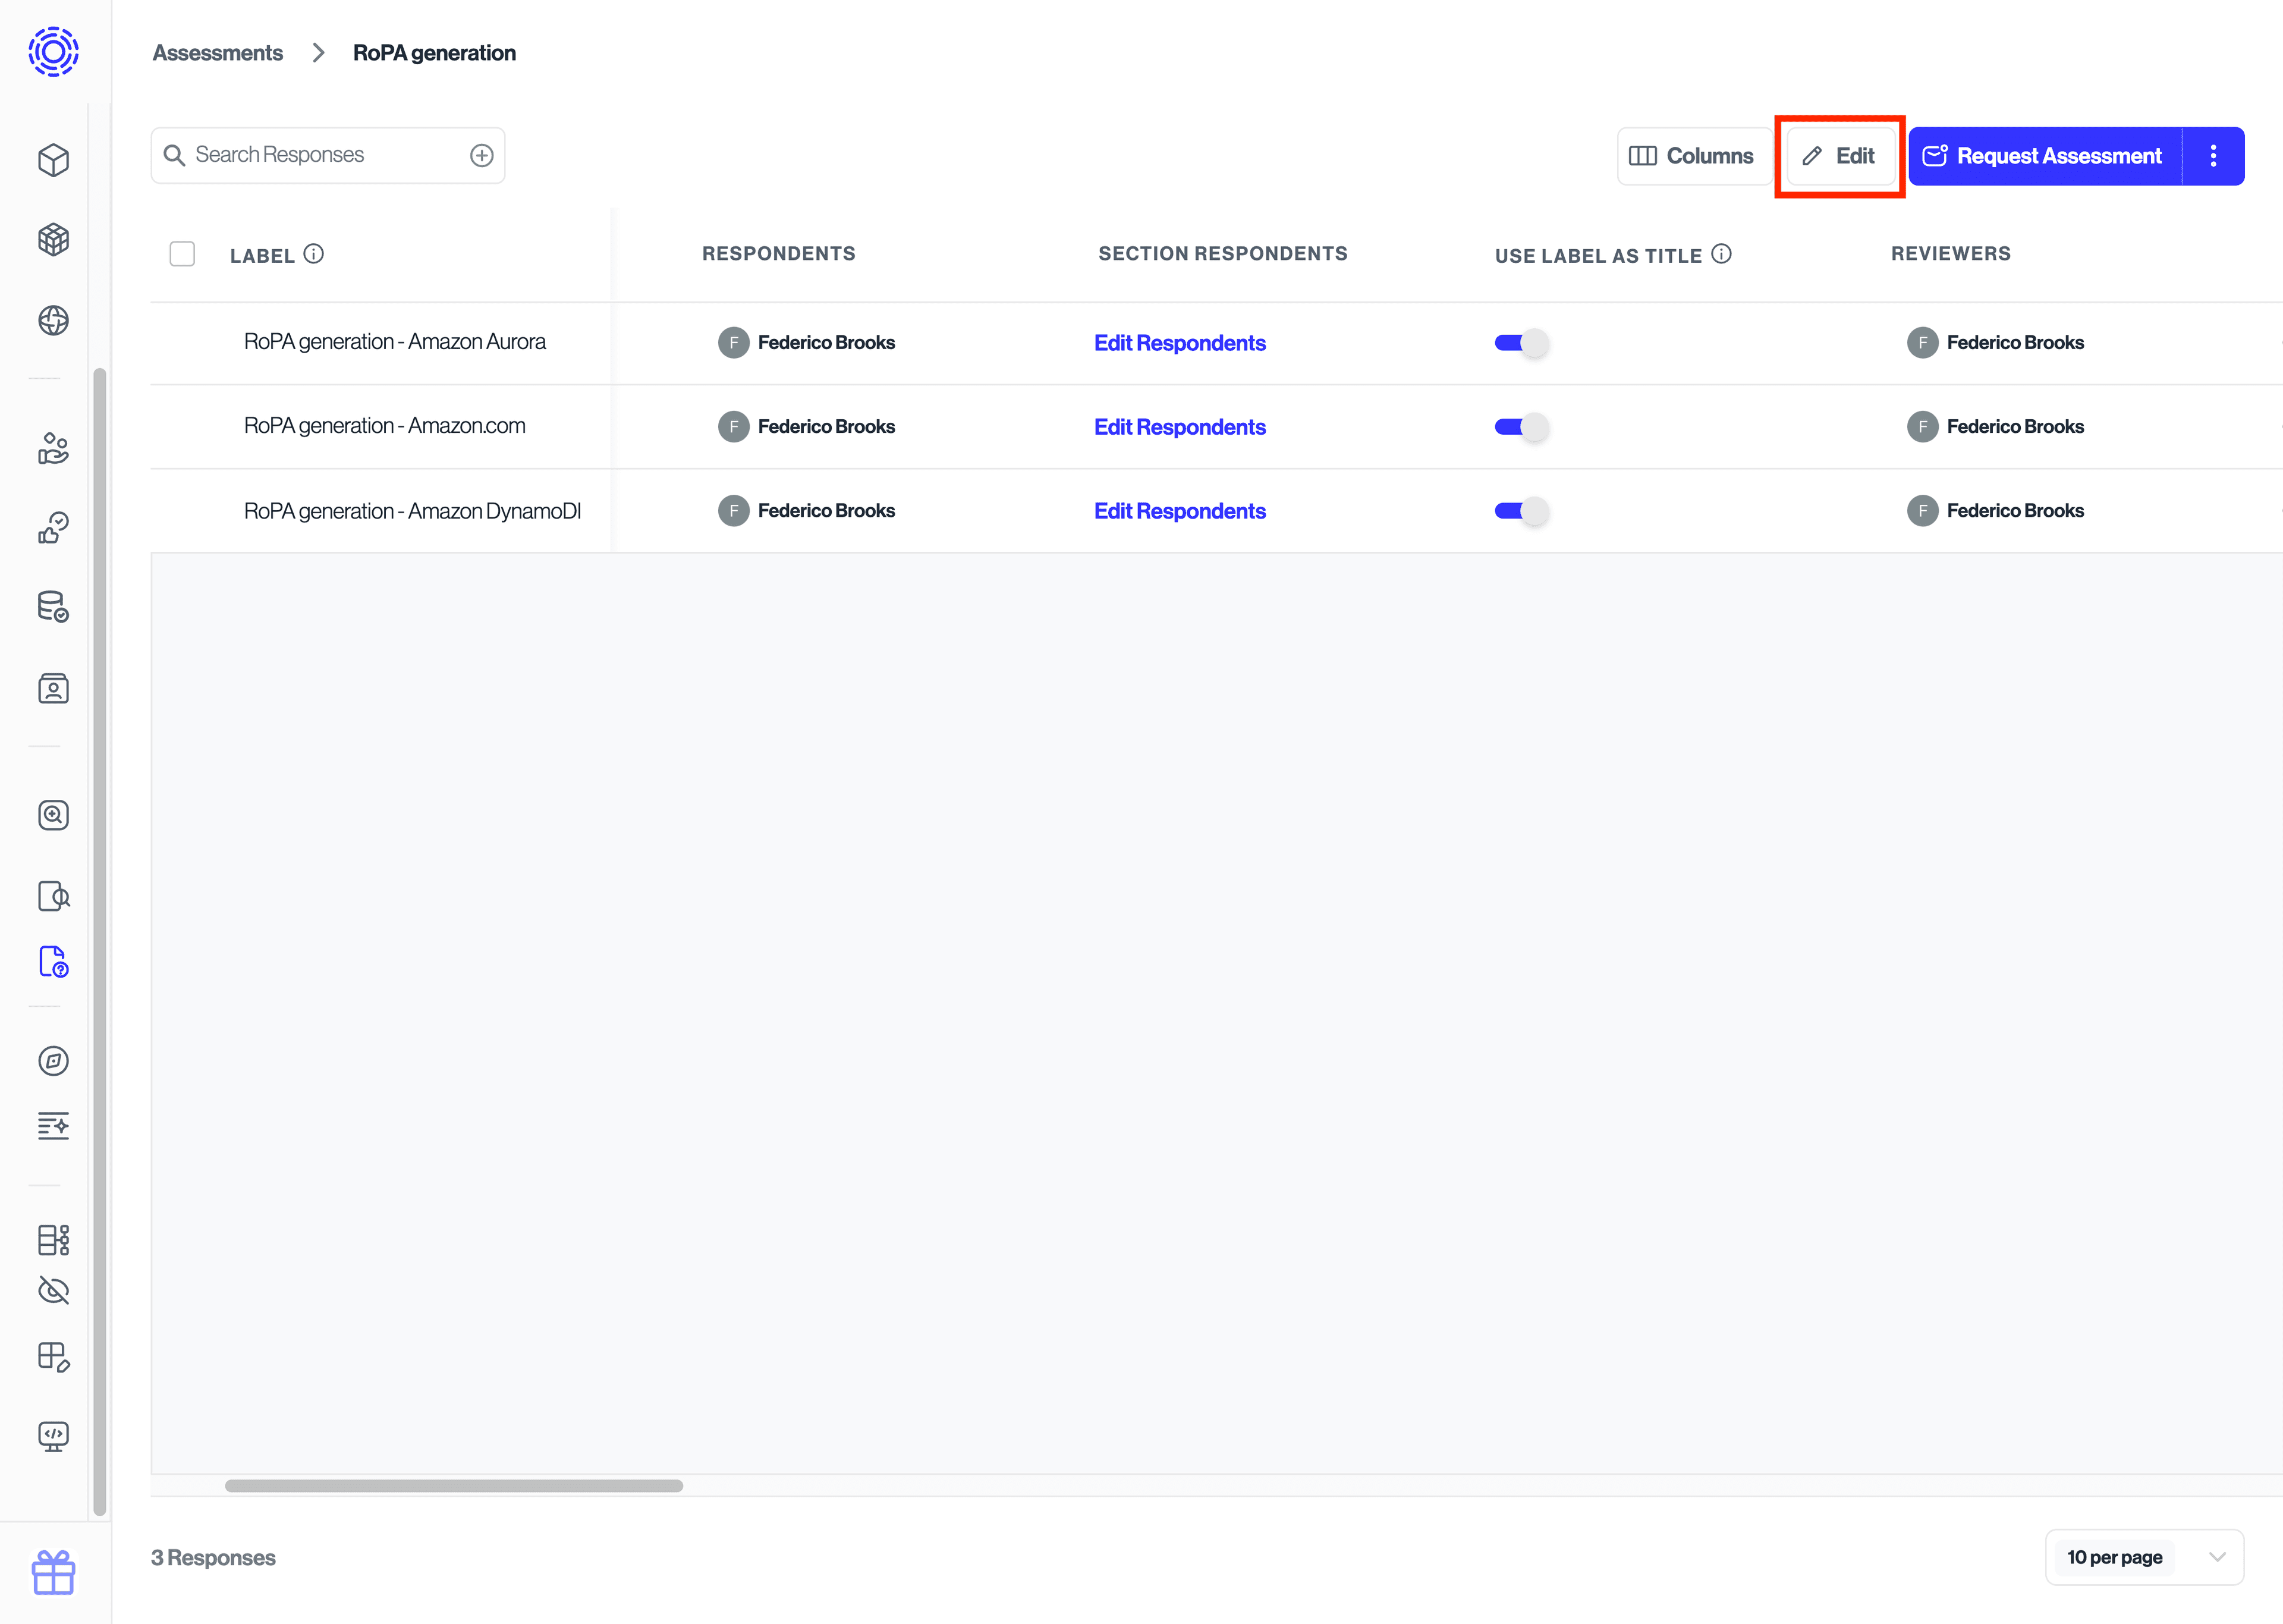The width and height of the screenshot is (2283, 1624).
Task: Click the plus filter icon in the search box
Action: (x=482, y=155)
